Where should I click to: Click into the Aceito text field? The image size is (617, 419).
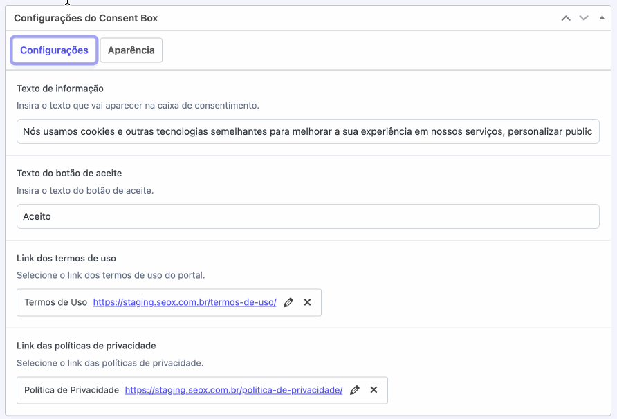pos(308,216)
